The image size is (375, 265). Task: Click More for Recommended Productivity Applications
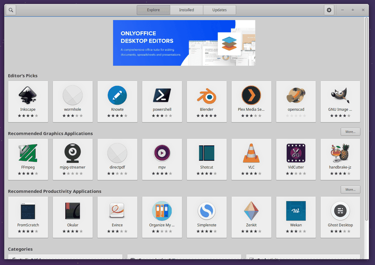point(350,189)
